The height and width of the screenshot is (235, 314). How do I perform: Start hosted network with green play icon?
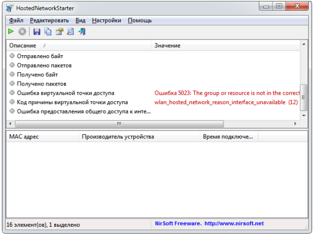click(x=11, y=31)
